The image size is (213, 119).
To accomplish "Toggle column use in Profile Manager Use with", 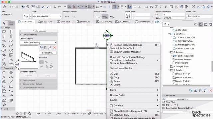I will [51, 62].
